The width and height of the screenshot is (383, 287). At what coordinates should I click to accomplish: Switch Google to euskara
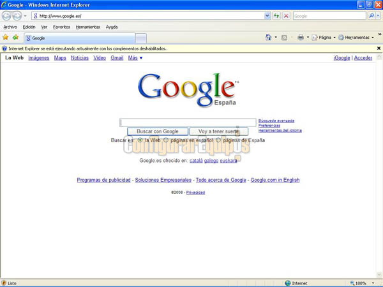[x=229, y=161]
